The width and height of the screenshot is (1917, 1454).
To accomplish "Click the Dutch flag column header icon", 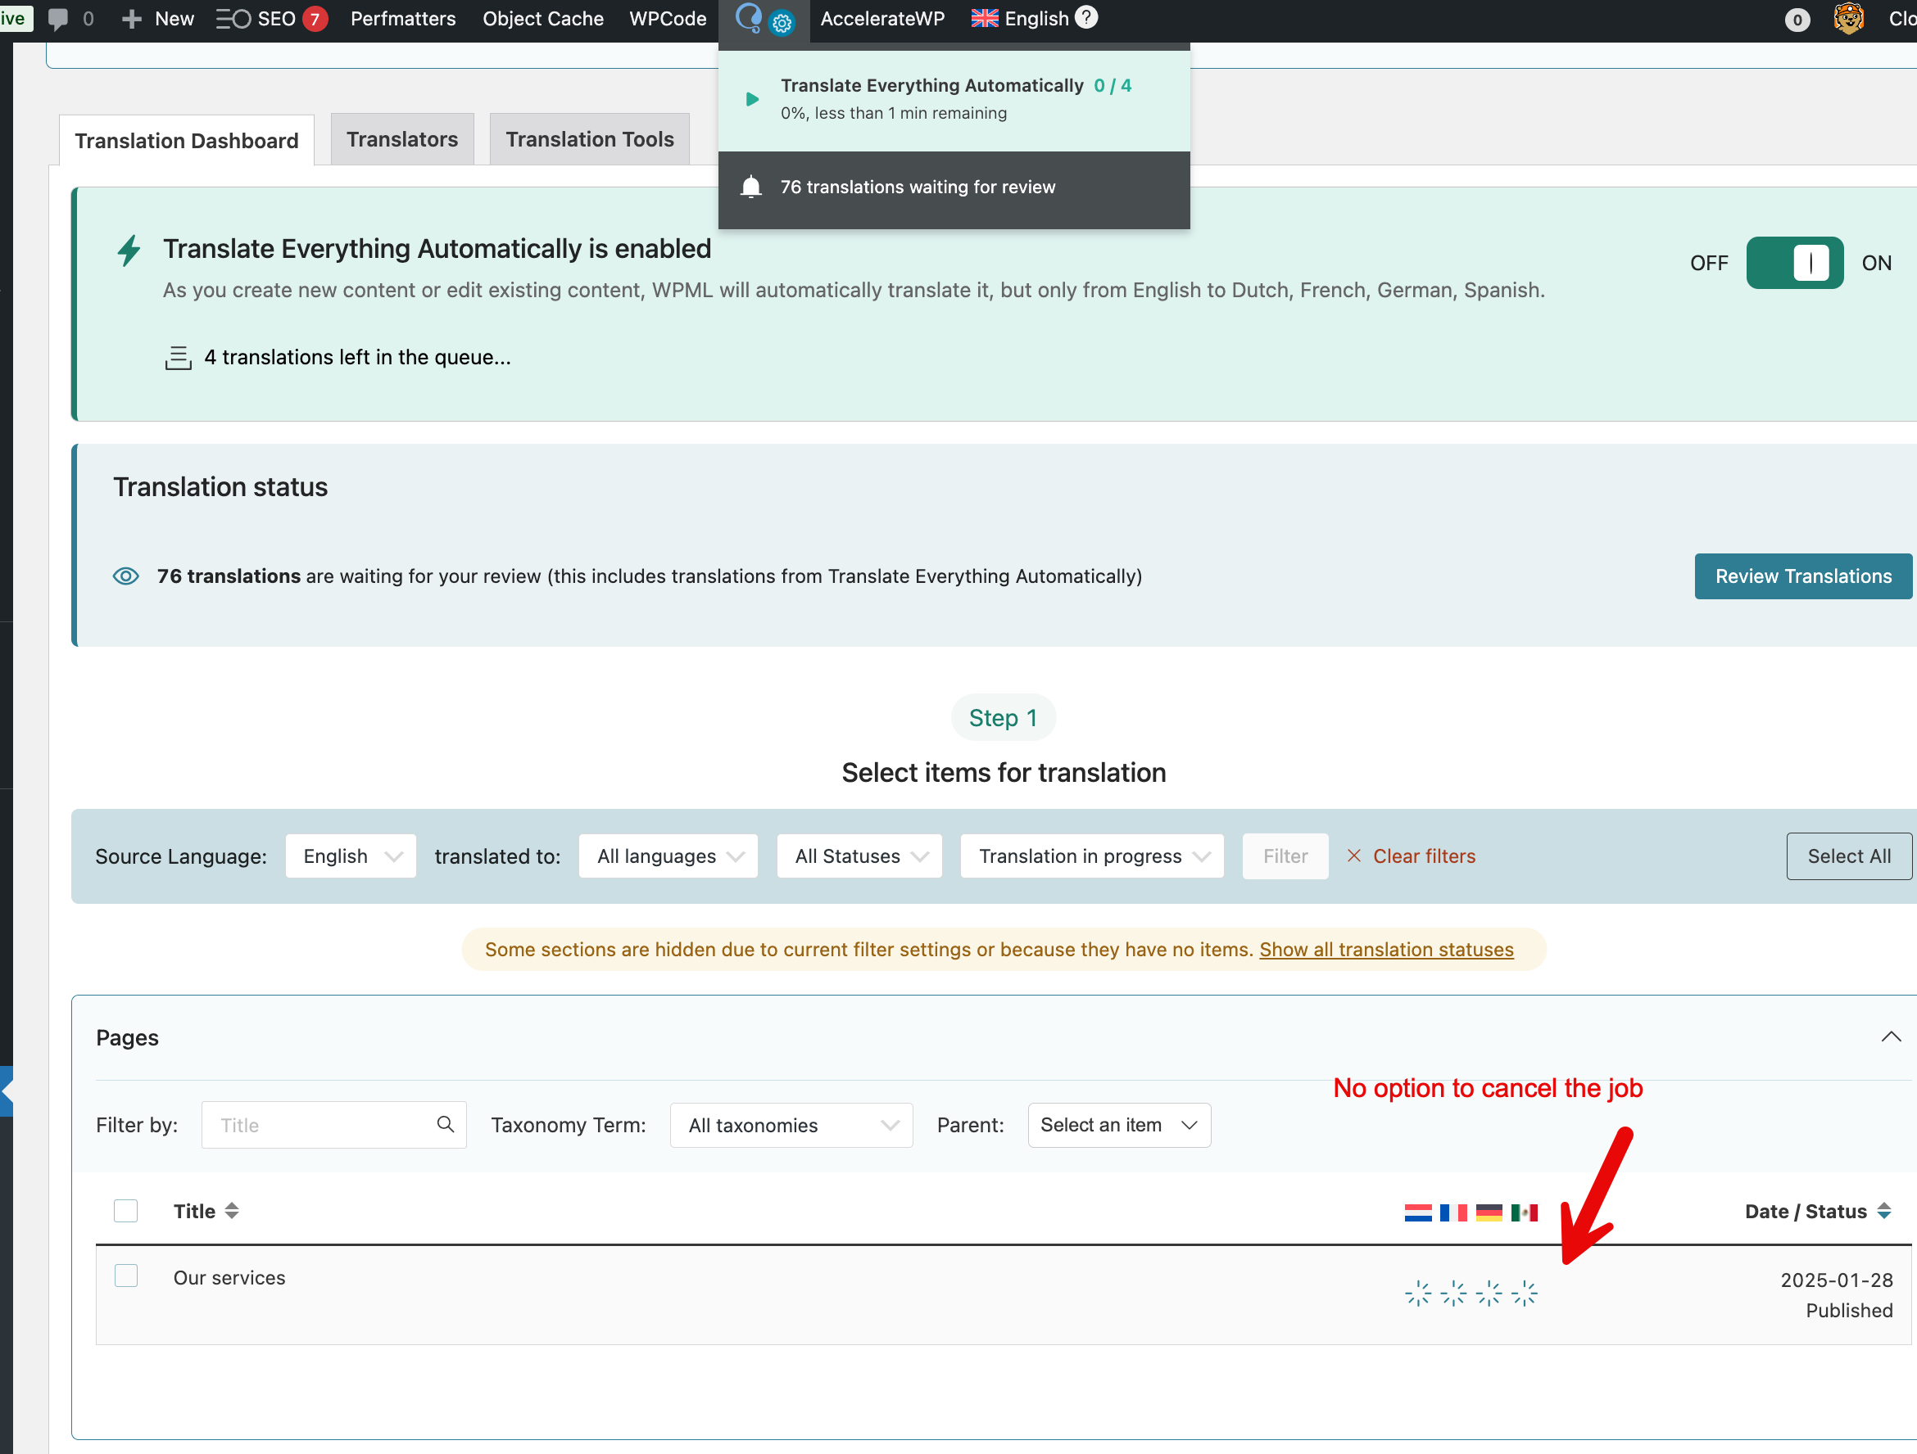I will tap(1418, 1212).
